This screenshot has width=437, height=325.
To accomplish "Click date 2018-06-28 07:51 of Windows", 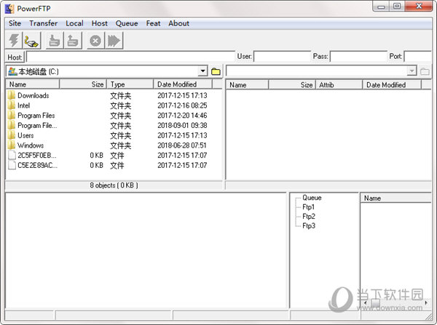I will [x=182, y=145].
